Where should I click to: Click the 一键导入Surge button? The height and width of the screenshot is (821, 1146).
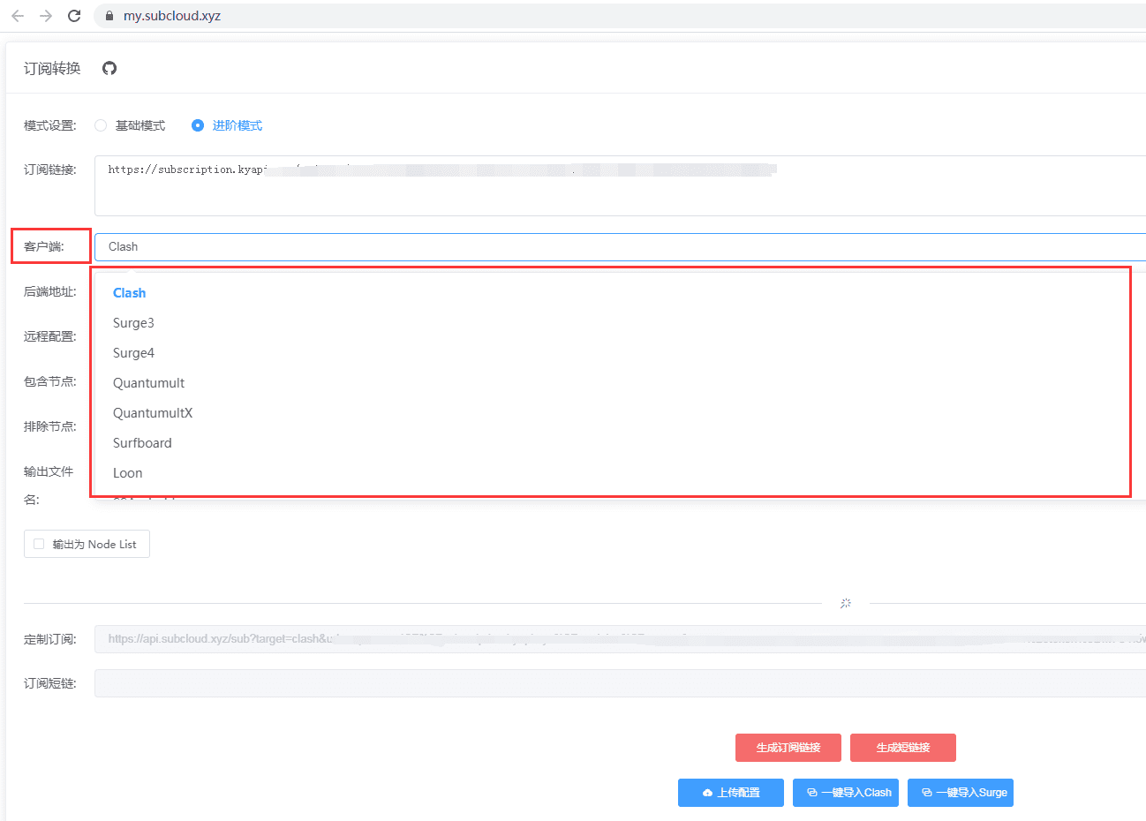[961, 793]
